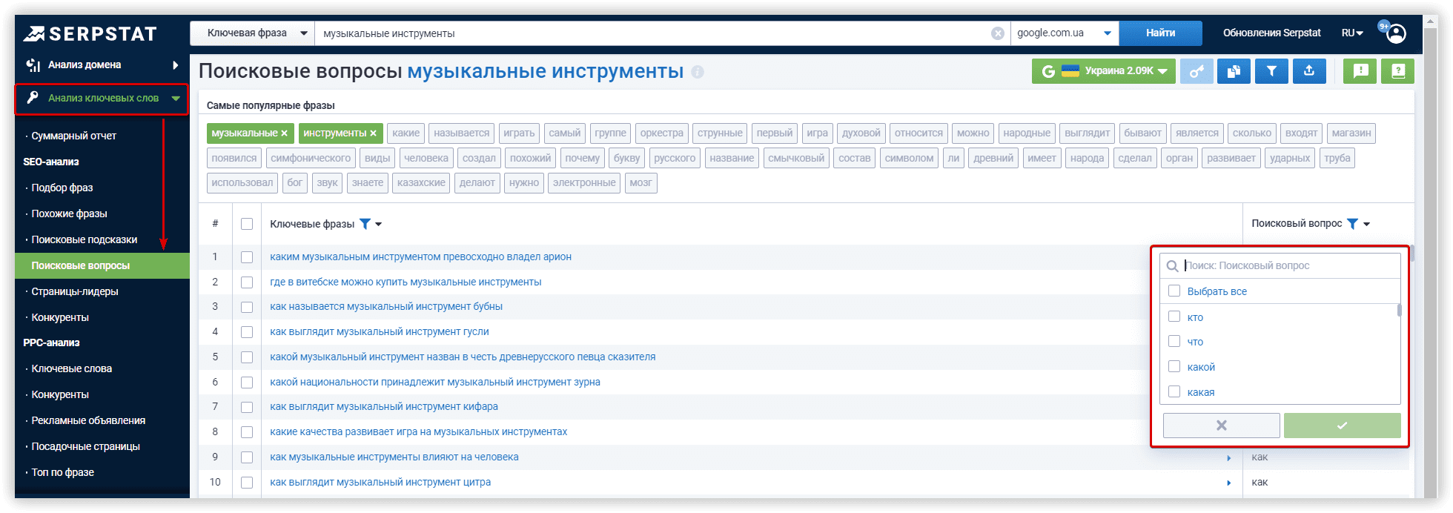Open the user profile avatar icon
1453x513 pixels.
(1397, 33)
